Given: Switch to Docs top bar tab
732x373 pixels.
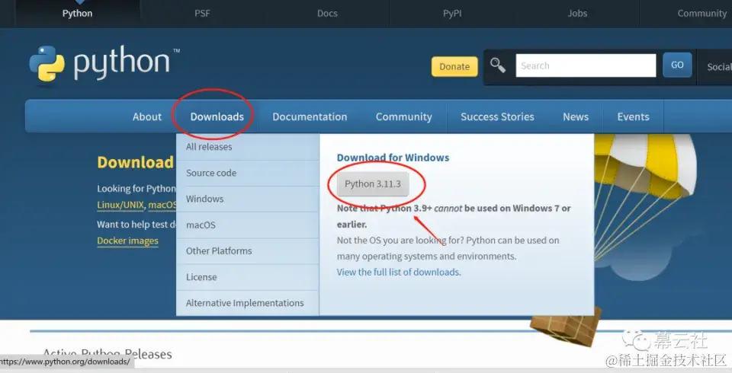Looking at the screenshot, I should pyautogui.click(x=327, y=14).
